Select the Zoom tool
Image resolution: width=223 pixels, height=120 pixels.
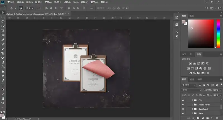point(3,103)
